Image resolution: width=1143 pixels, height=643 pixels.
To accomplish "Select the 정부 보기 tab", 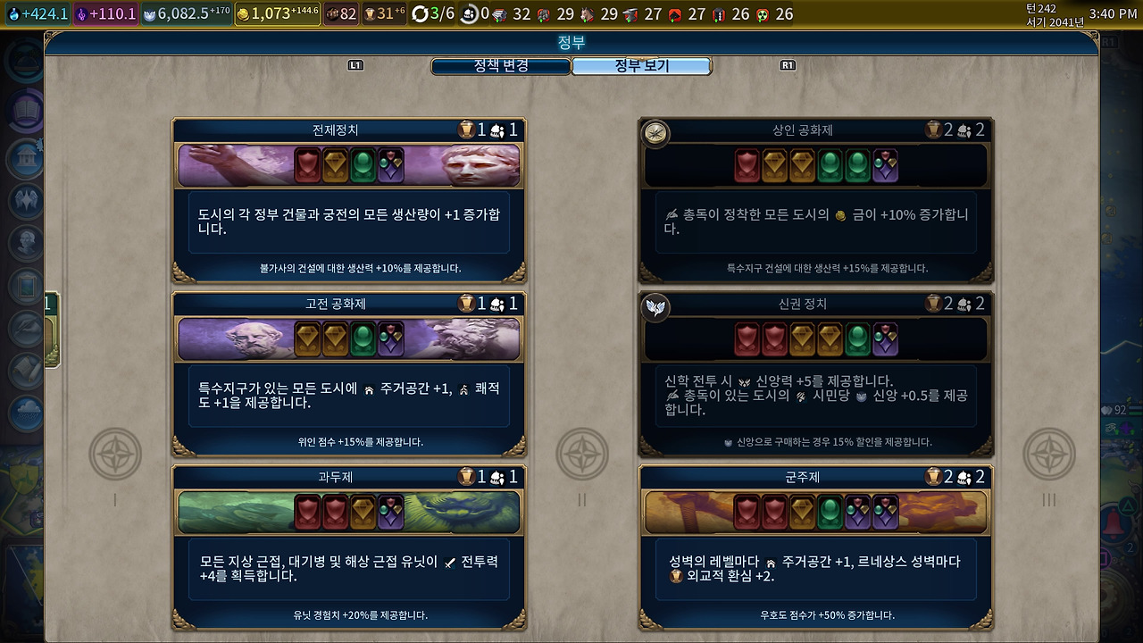I will [641, 66].
